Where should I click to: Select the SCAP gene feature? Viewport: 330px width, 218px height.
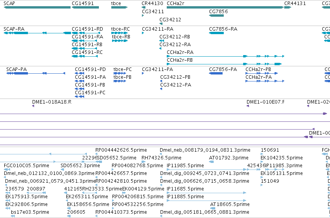coord(37,7)
